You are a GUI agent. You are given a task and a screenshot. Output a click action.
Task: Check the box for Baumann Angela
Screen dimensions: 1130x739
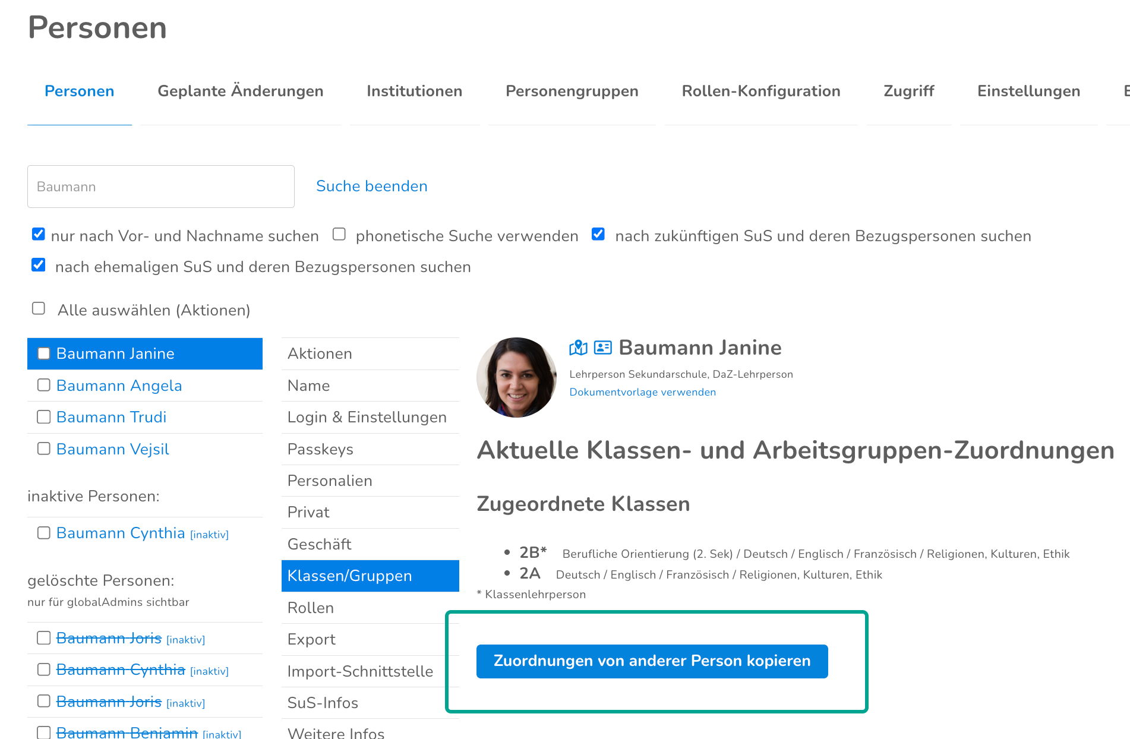[44, 385]
